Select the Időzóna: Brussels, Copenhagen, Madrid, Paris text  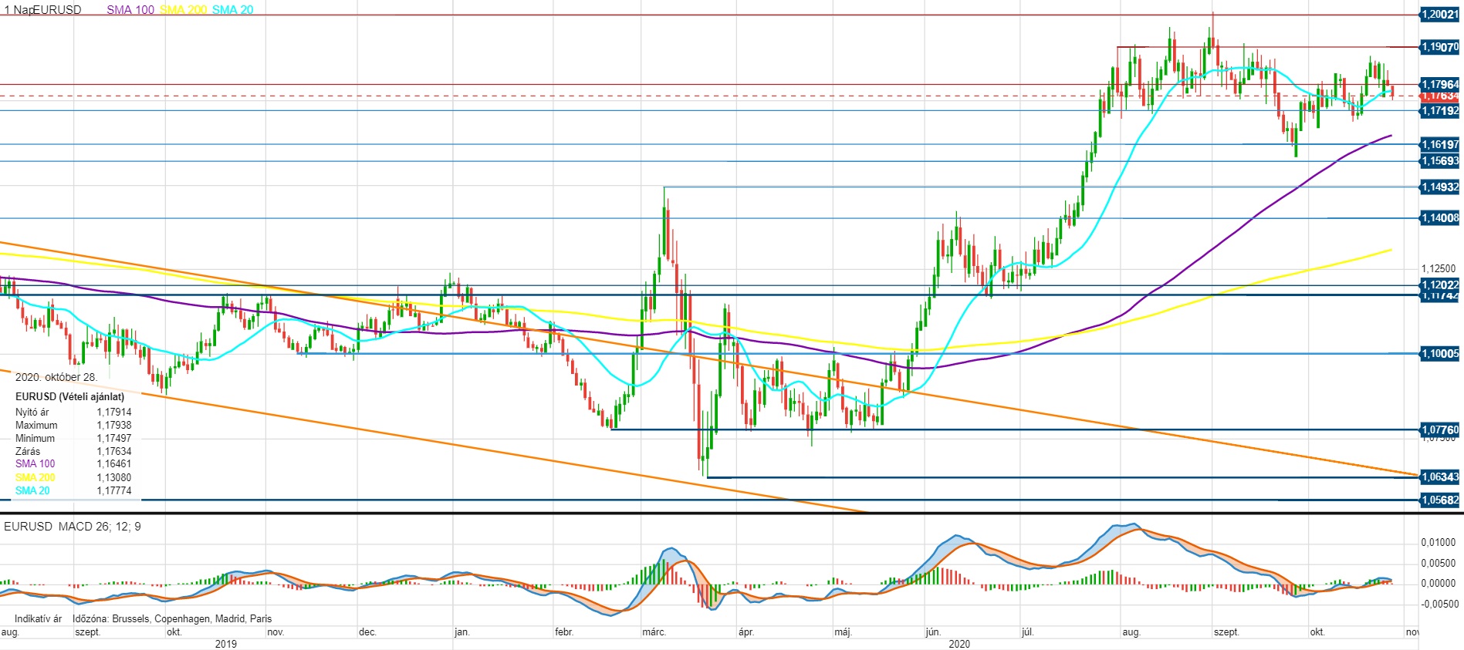tap(172, 619)
